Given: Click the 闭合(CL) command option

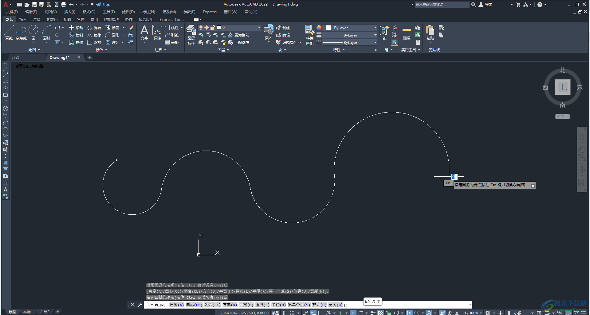Looking at the screenshot, I should click(212, 305).
